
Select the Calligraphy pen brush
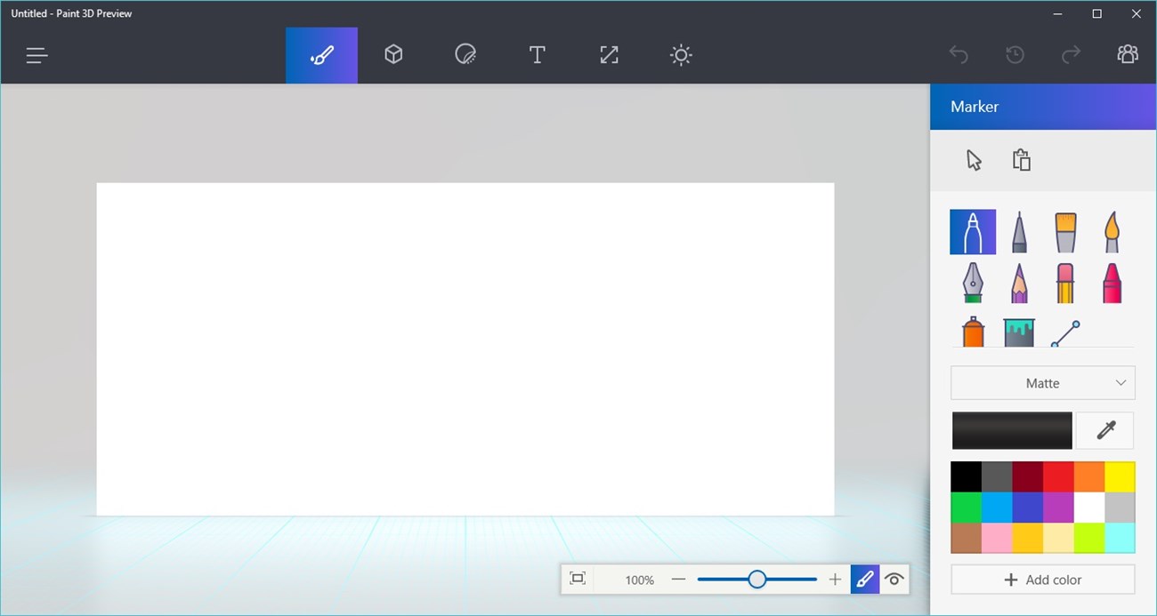coord(972,283)
